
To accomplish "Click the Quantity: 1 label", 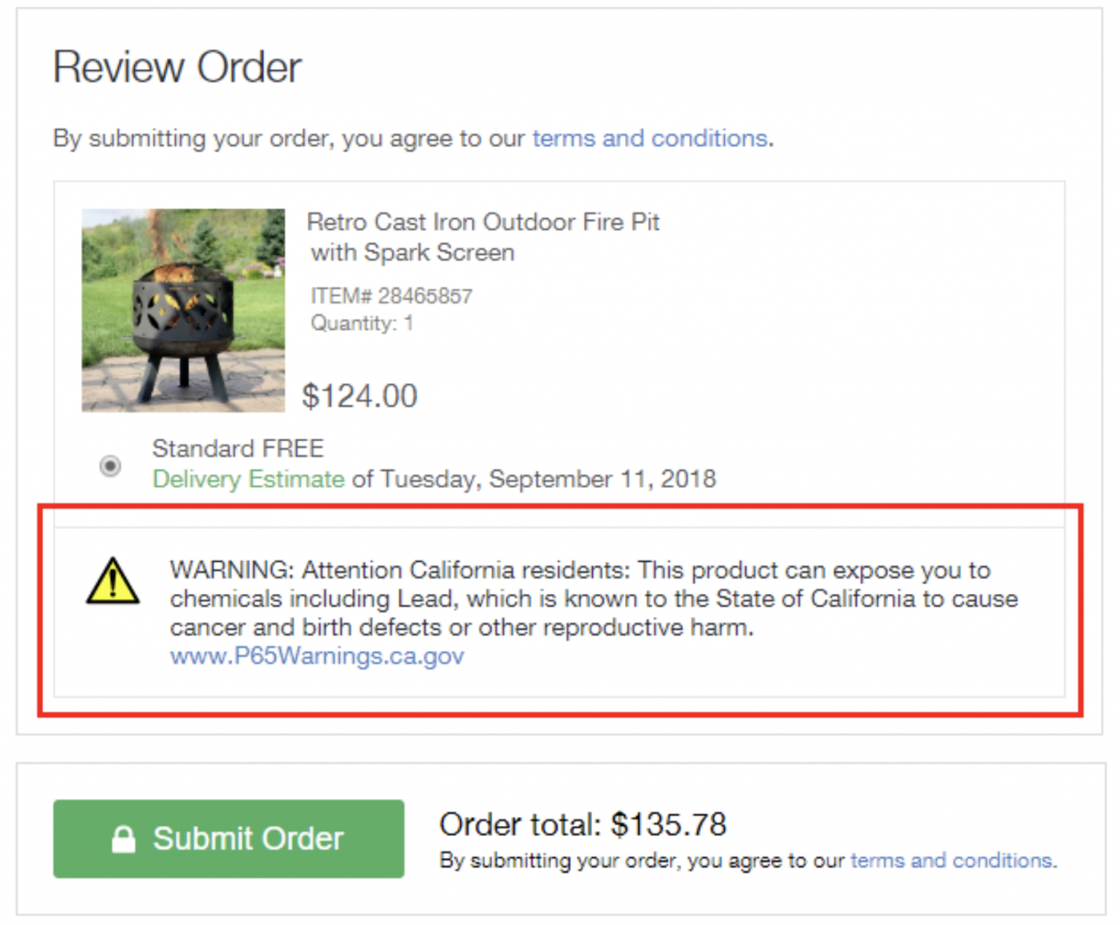I will pyautogui.click(x=362, y=323).
